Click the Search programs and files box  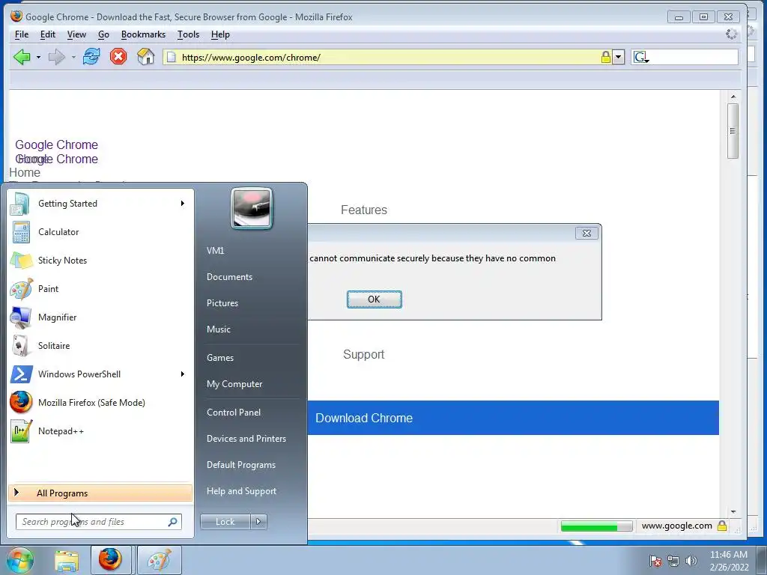[x=98, y=522]
